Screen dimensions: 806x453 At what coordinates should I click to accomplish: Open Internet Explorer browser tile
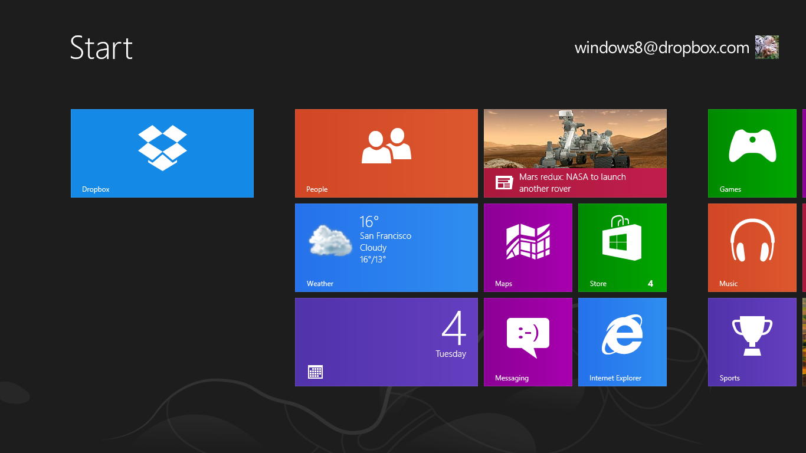622,342
